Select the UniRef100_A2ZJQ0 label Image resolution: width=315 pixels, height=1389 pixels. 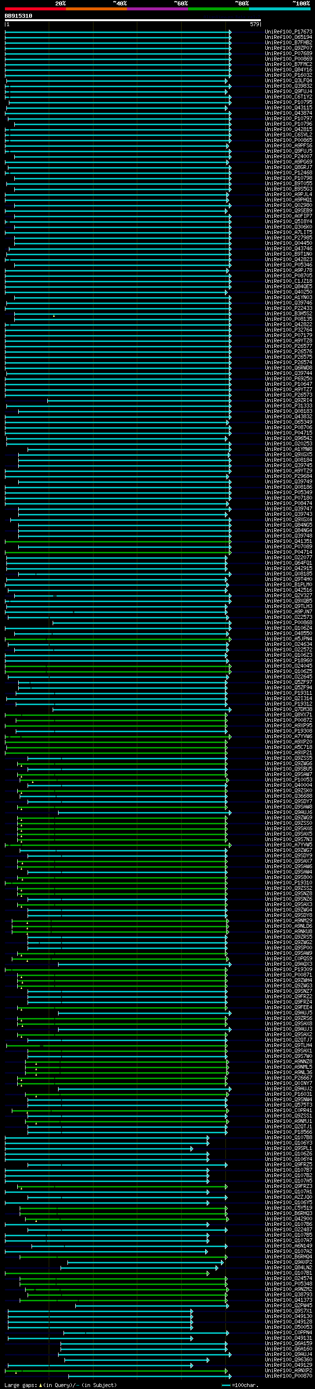click(x=288, y=1197)
